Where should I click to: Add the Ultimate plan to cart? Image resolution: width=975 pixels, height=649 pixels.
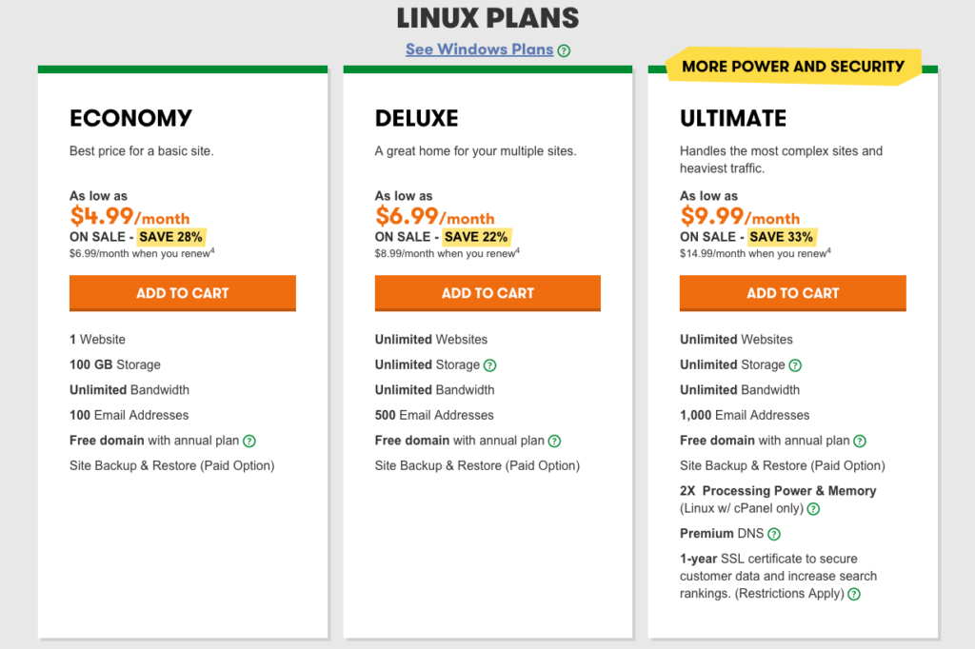pyautogui.click(x=793, y=293)
